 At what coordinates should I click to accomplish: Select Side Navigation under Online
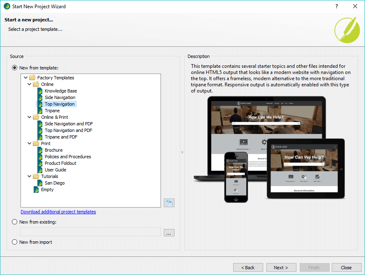pyautogui.click(x=60, y=97)
